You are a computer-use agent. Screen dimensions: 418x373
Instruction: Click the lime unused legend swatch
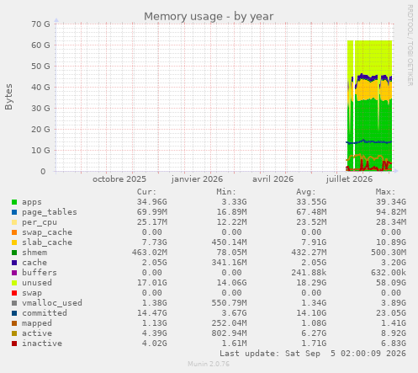coord(14,283)
